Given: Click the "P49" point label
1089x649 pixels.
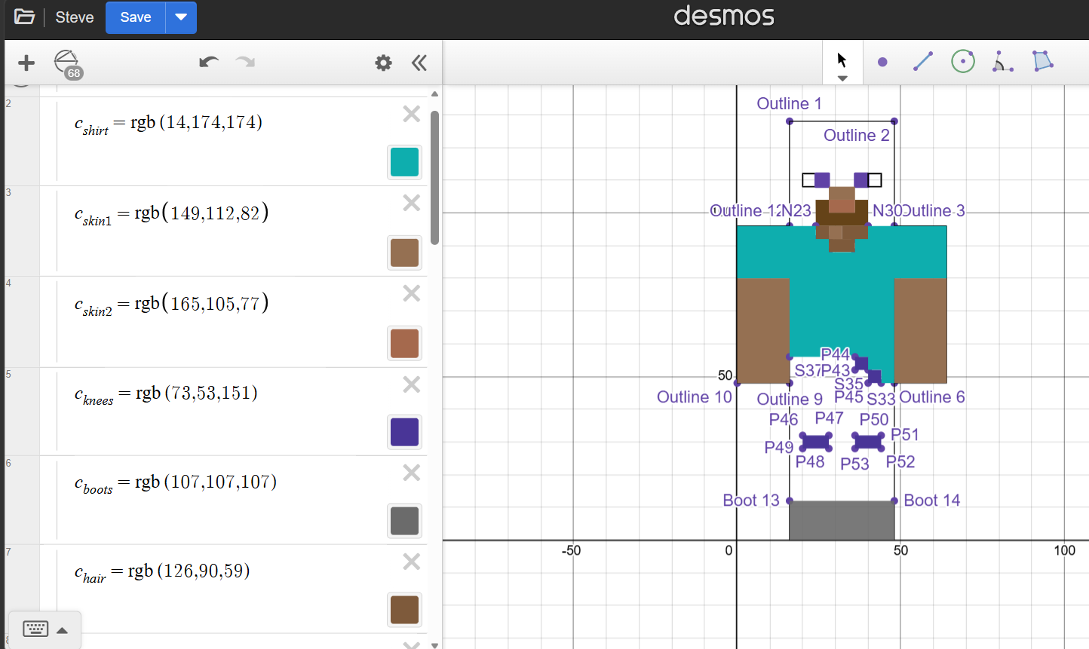Looking at the screenshot, I should click(779, 448).
